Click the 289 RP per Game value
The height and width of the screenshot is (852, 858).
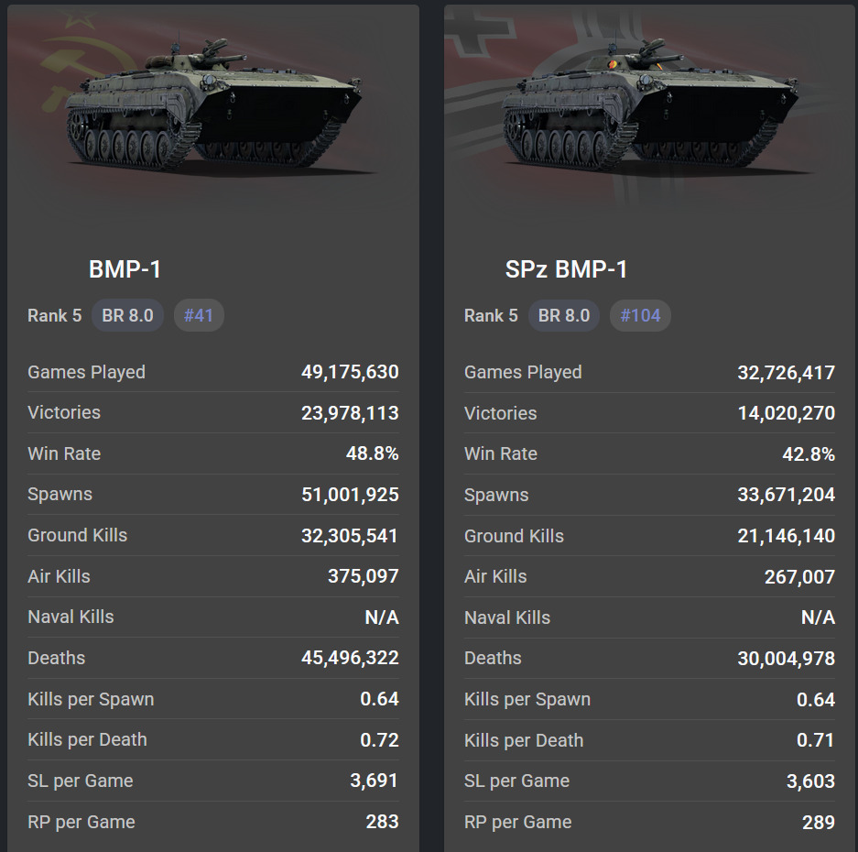click(x=818, y=822)
